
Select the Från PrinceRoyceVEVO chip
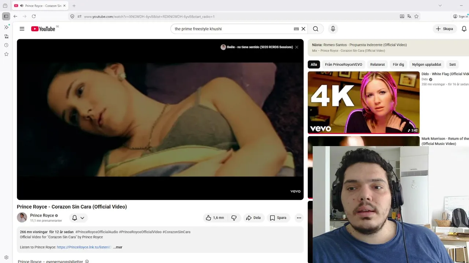[x=343, y=64]
